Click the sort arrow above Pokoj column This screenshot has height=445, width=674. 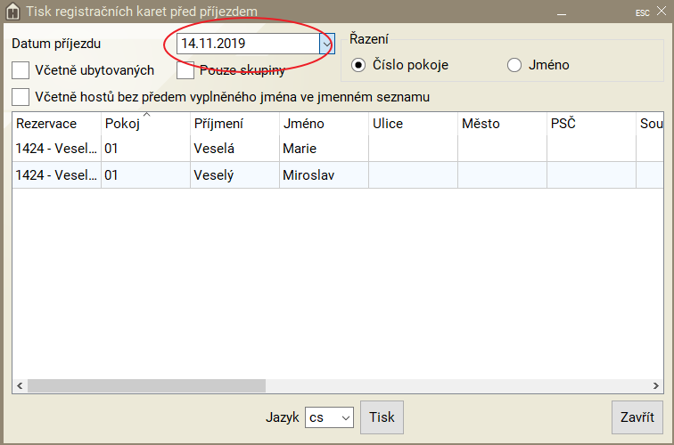coord(146,115)
